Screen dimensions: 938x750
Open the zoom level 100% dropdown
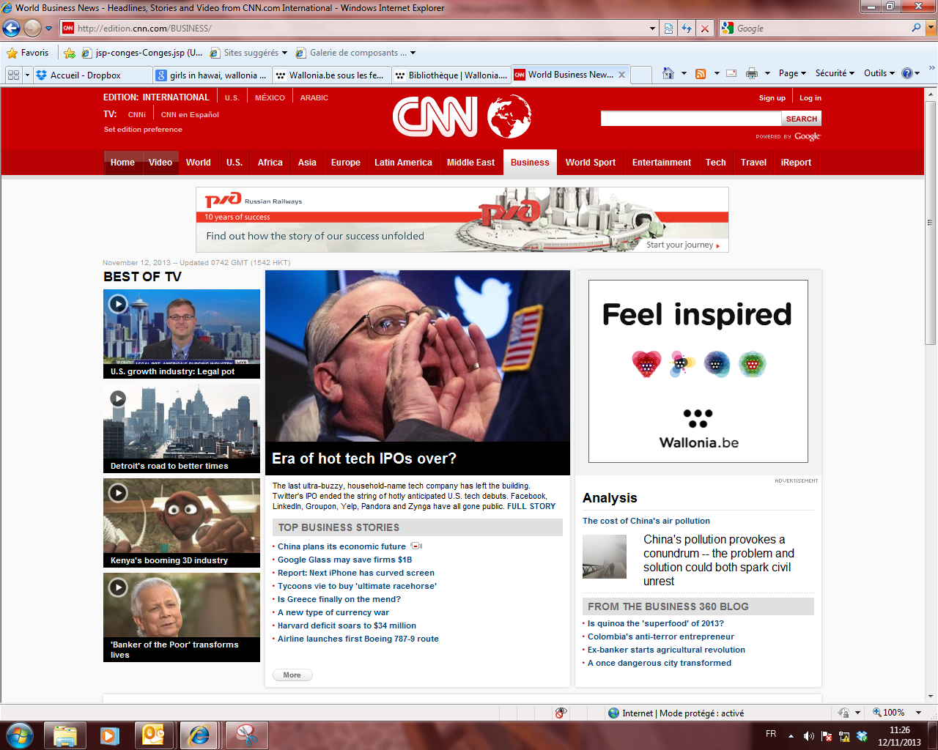click(x=918, y=713)
